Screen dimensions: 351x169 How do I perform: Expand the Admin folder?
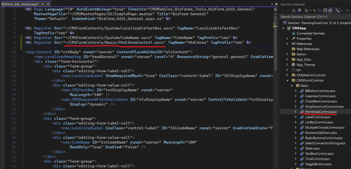287,54
